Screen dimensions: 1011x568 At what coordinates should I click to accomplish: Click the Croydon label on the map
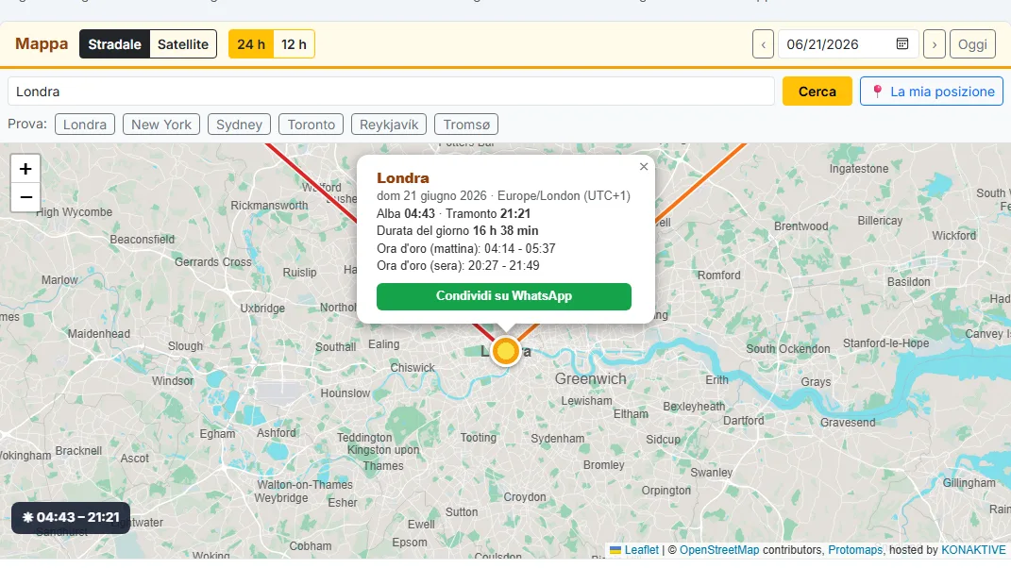click(525, 497)
